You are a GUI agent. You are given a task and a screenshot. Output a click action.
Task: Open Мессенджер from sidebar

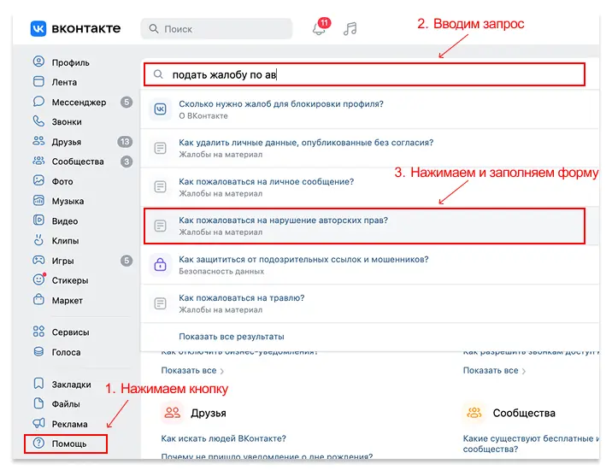79,103
